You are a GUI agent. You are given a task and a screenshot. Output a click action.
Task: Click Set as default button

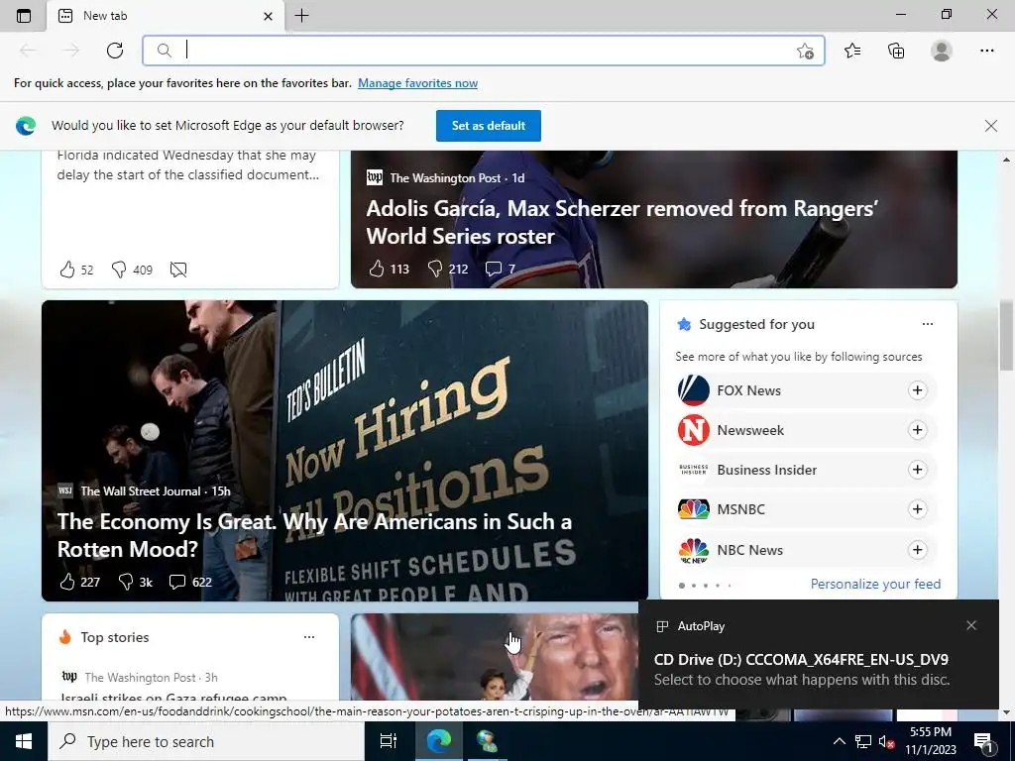click(488, 126)
